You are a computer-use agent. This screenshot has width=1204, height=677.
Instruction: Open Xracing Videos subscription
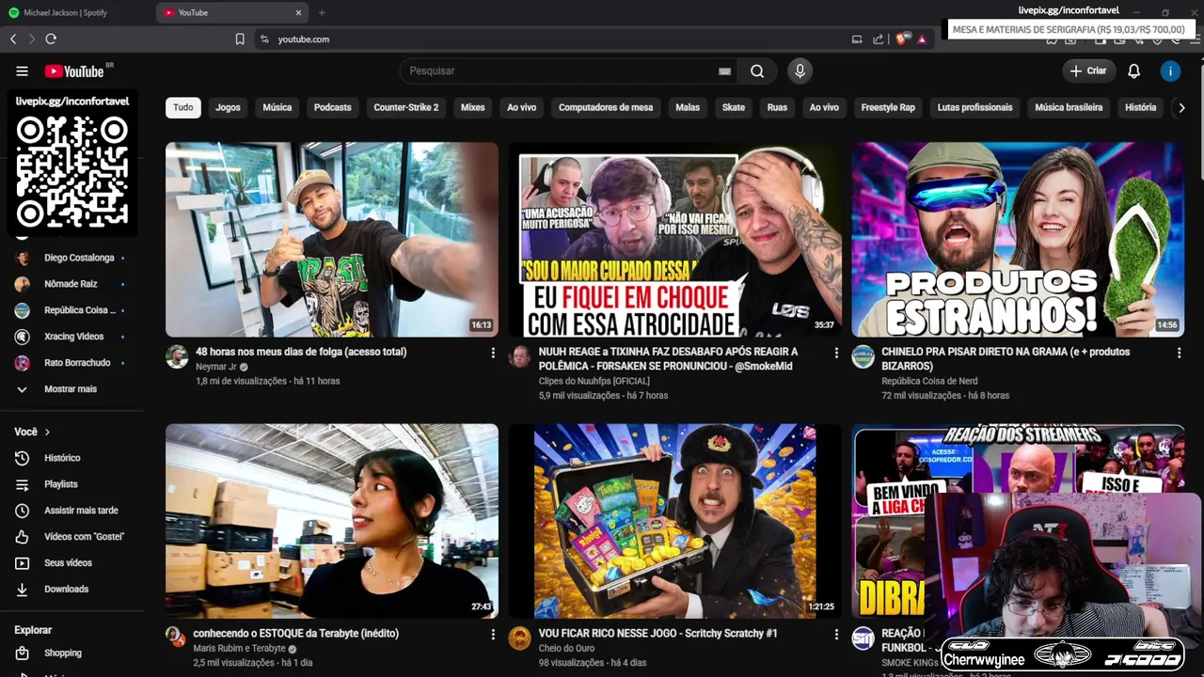72,337
